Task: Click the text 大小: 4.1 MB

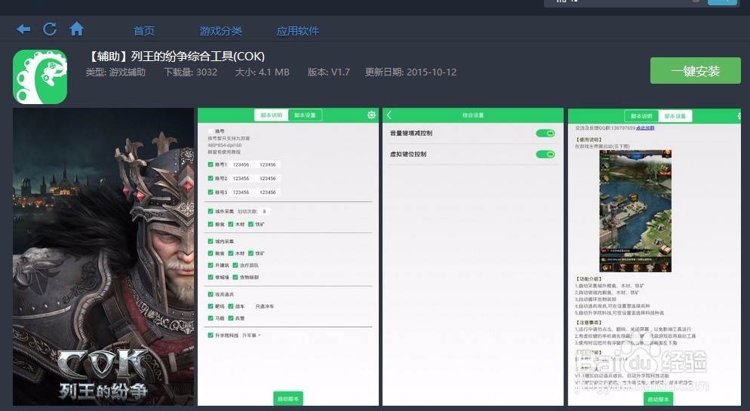Action: point(262,72)
